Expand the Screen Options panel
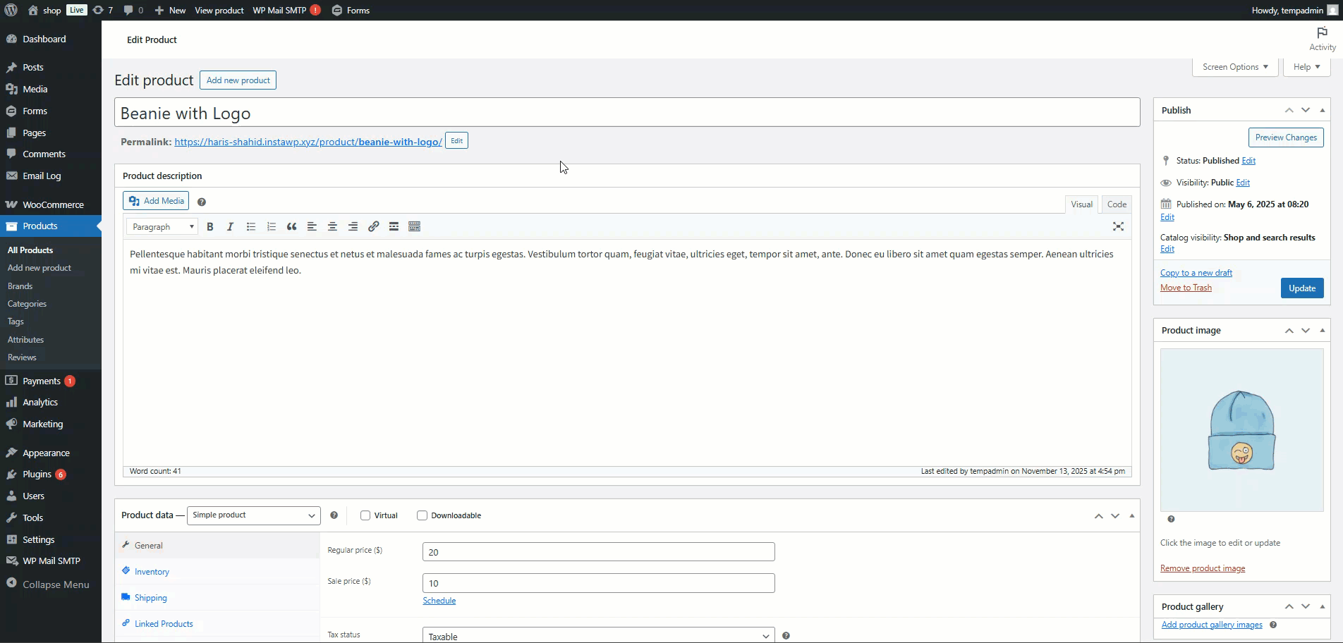This screenshot has width=1343, height=643. point(1234,67)
